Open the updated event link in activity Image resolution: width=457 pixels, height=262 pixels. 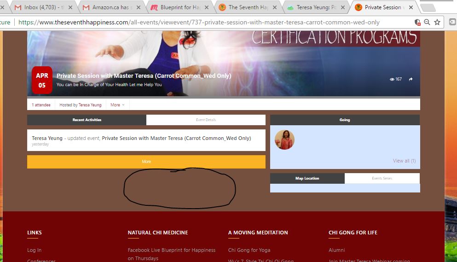pos(176,138)
